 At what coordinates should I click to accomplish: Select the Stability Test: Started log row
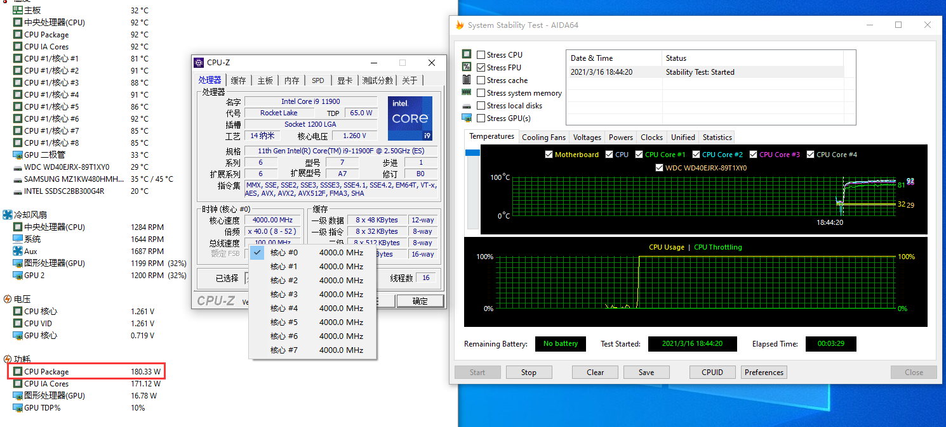[705, 72]
